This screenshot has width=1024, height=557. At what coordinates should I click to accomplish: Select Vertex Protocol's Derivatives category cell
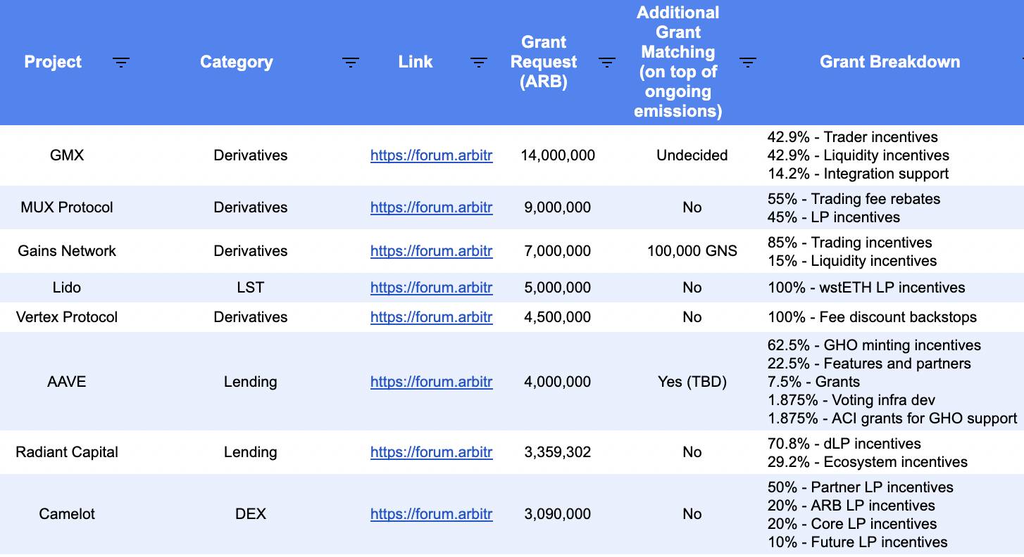click(250, 317)
